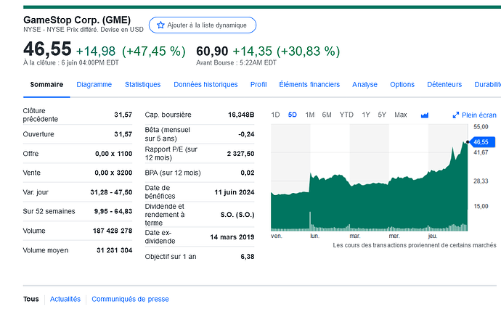The height and width of the screenshot is (317, 501).
Task: Click the GameStop Corp. (GME) title
Action: click(77, 20)
